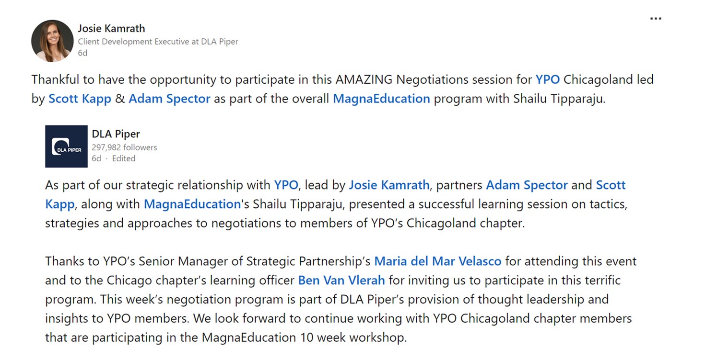Click MagnaEducation mention in shared post
Image resolution: width=705 pixels, height=359 pixels.
point(192,204)
